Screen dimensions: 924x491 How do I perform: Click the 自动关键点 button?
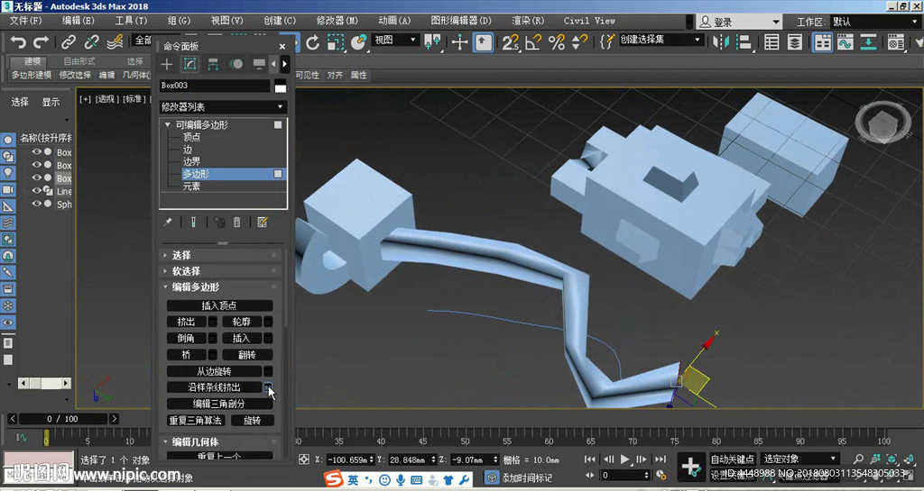coord(733,459)
